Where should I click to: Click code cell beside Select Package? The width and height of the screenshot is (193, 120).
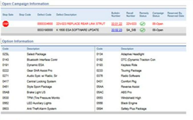click(x=6, y=54)
